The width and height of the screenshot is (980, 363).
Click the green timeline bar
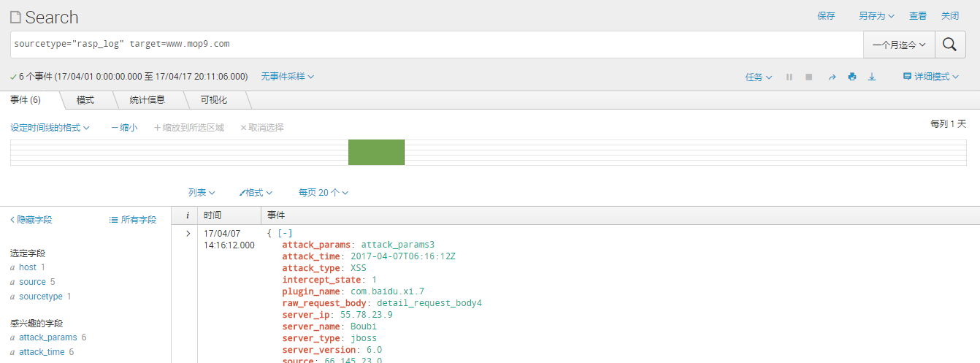click(376, 152)
